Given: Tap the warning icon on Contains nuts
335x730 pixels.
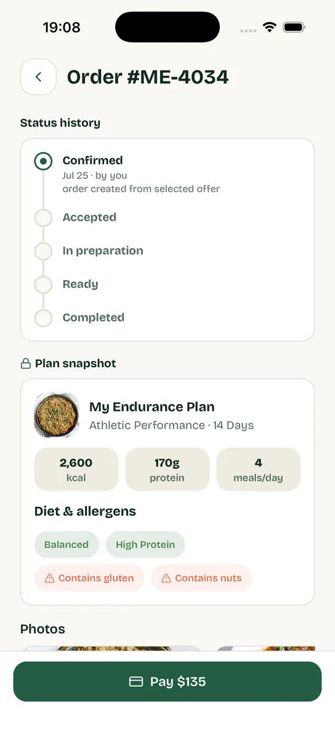Looking at the screenshot, I should tap(166, 578).
